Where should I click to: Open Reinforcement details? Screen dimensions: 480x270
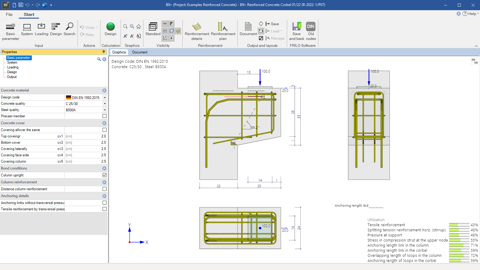[x=197, y=31]
